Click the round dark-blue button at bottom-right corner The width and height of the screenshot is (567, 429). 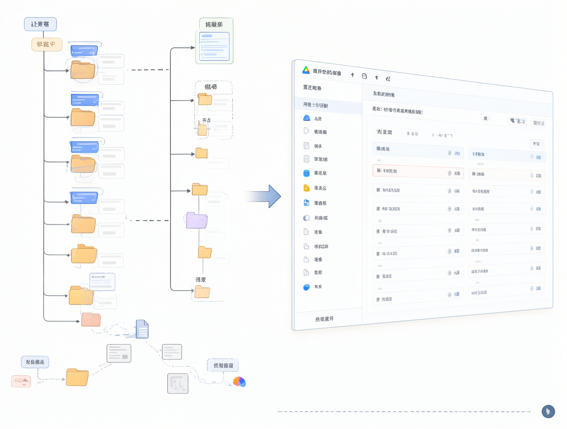pos(548,411)
